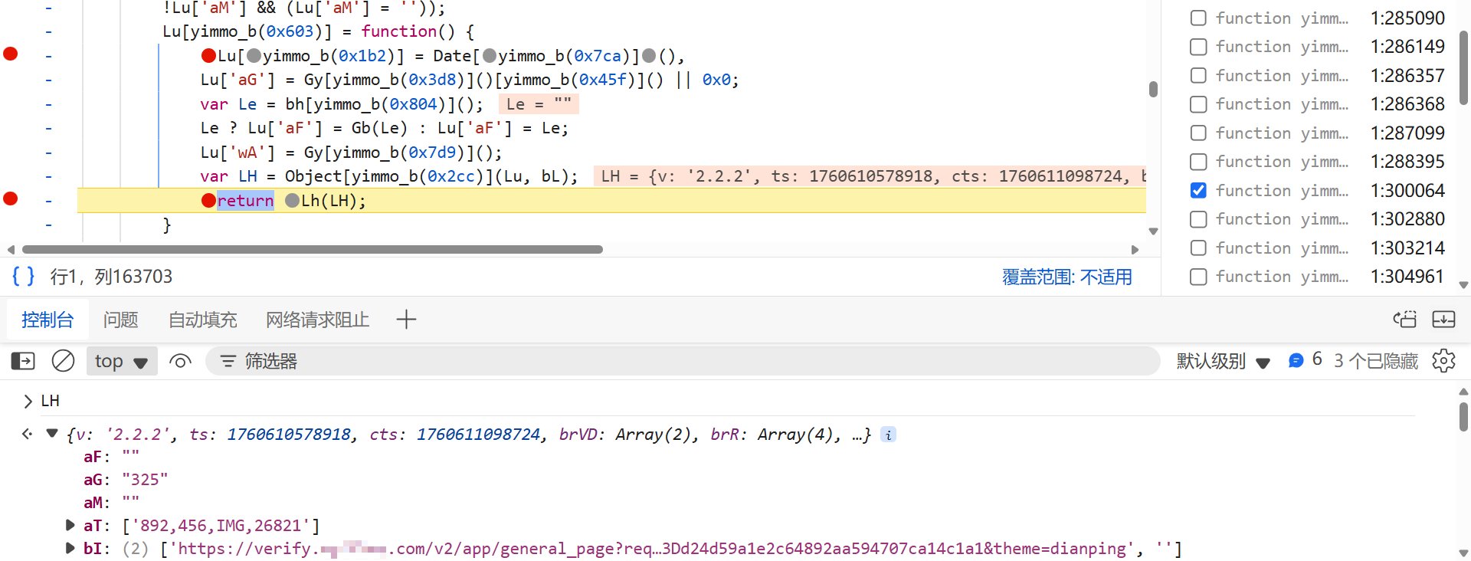Screen dimensions: 1471x561
Task: Enable breakpoint at 1:304961
Action: coord(1198,277)
